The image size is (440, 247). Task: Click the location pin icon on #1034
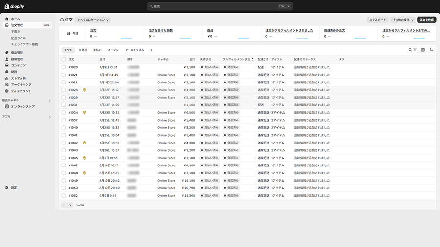pyautogui.click(x=84, y=113)
